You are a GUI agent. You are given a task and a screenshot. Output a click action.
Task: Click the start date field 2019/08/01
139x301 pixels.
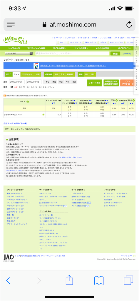coord(16,82)
